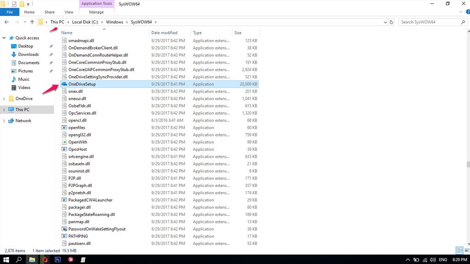Open the Videos folder in sidebar
Viewport: 470px width, 264px height.
(x=24, y=88)
